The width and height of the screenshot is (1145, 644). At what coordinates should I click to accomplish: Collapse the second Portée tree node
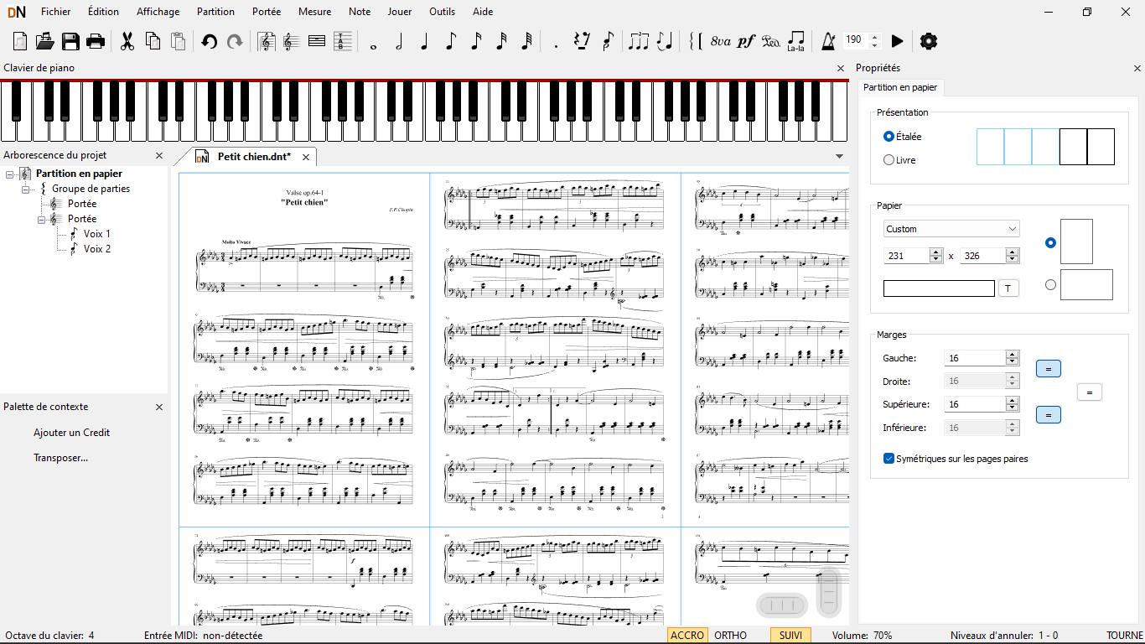point(42,219)
